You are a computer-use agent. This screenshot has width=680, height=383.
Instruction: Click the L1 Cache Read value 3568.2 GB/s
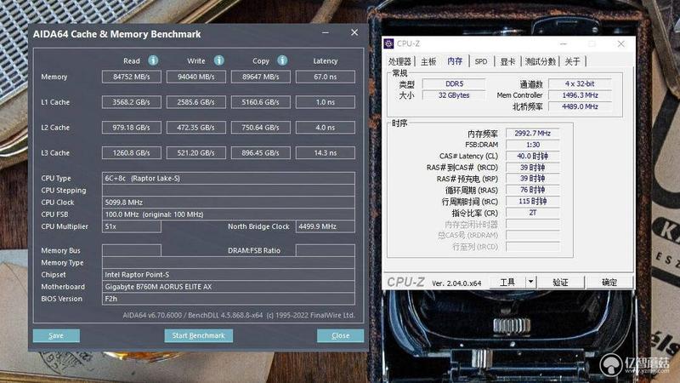click(x=132, y=102)
